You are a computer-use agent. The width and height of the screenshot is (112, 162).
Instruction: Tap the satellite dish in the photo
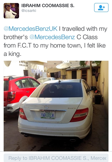(64, 65)
